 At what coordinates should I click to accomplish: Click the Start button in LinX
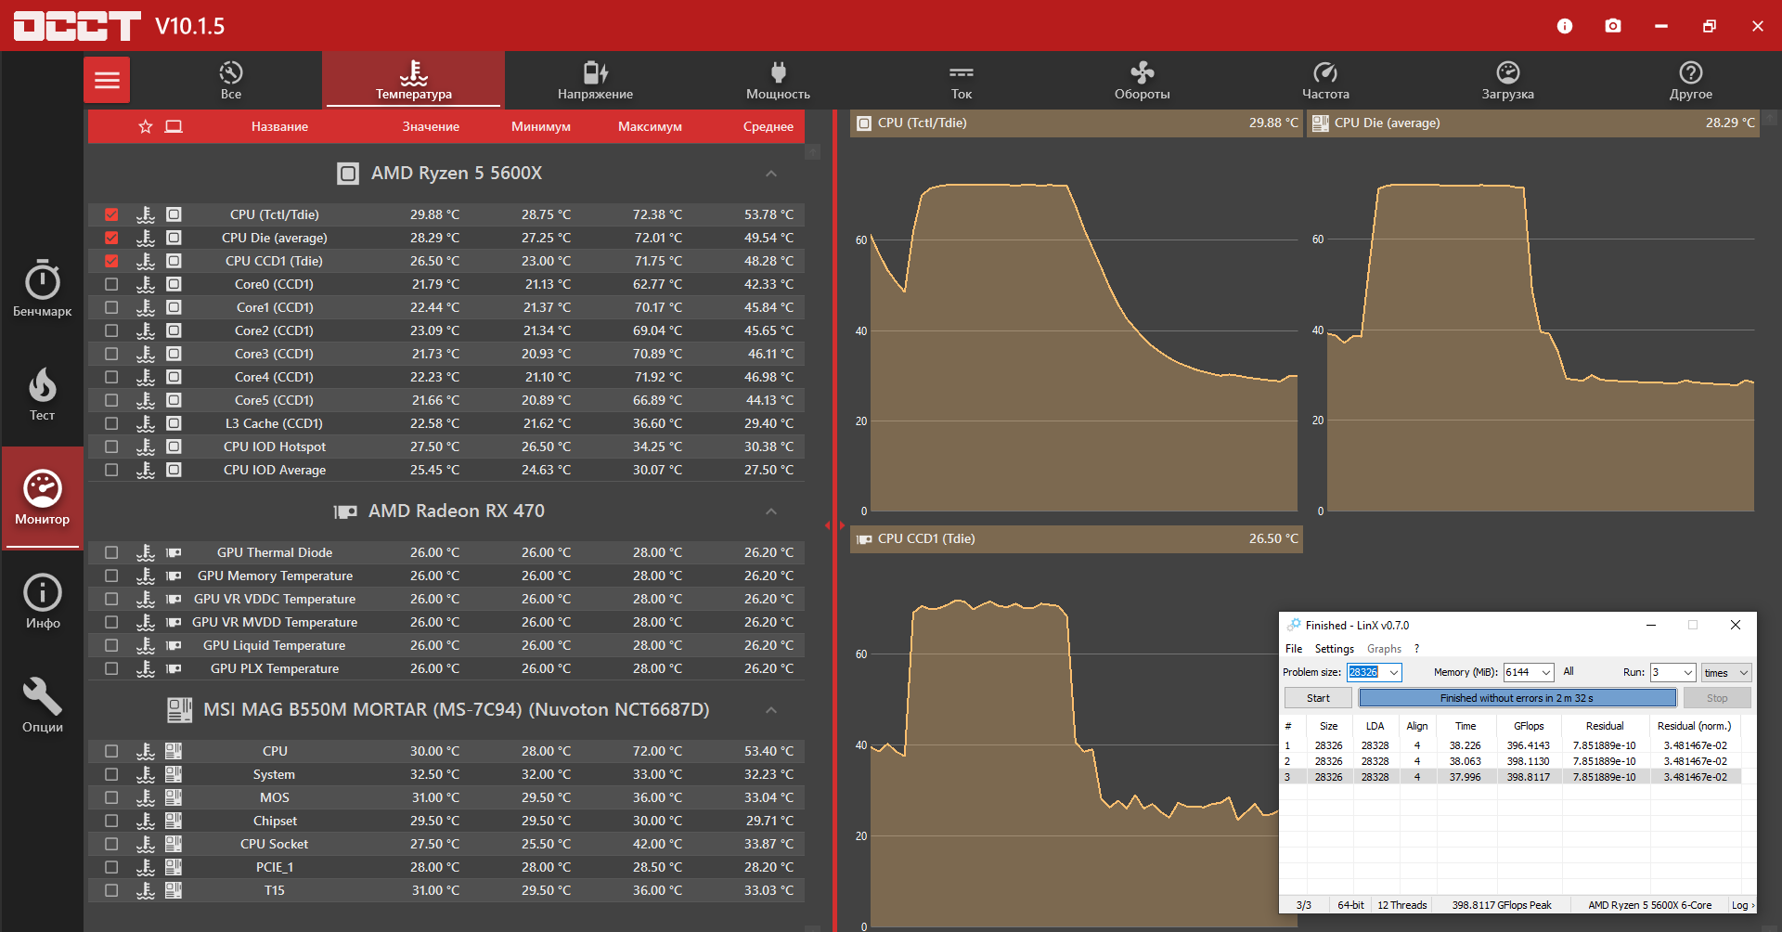click(x=1318, y=698)
